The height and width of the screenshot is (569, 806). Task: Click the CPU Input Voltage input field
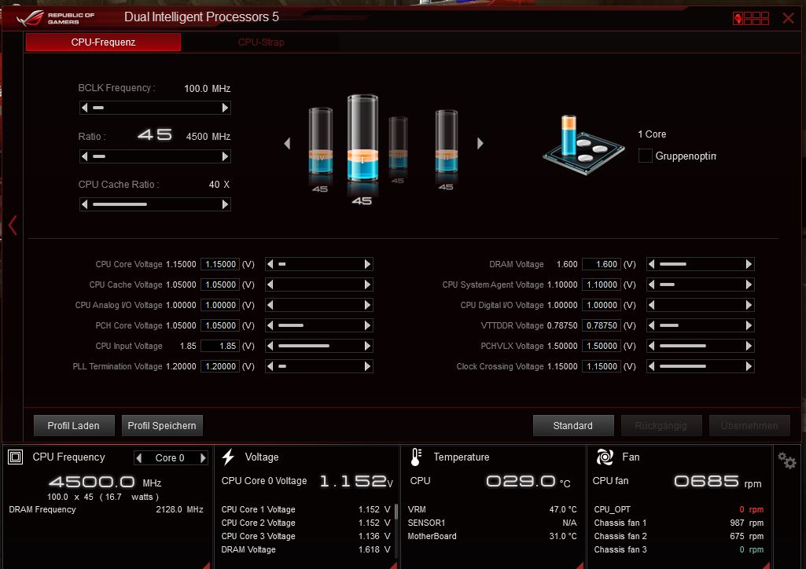click(220, 346)
